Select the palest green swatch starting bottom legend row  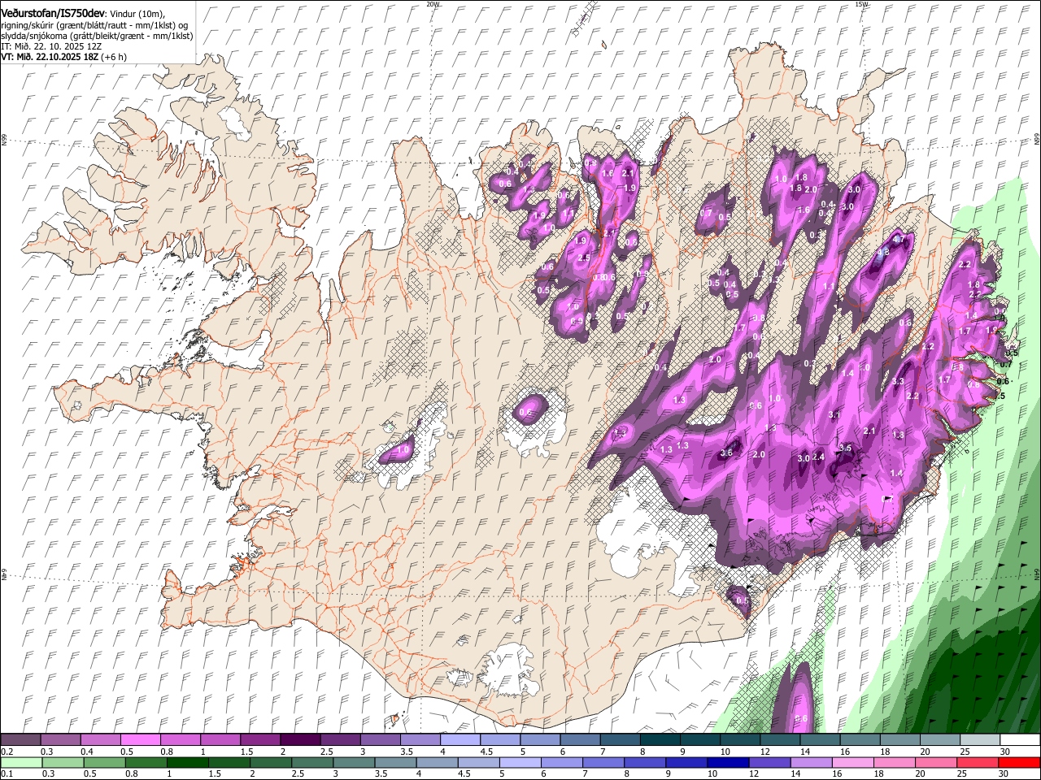click(21, 763)
